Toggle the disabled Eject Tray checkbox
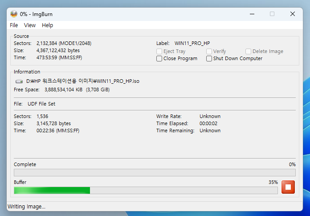The image size is (310, 216). (x=159, y=51)
